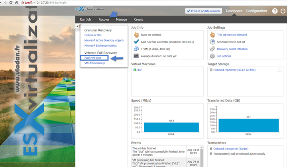This screenshot has width=287, height=167.
Task: Open the Recover menu
Action: (x=104, y=20)
